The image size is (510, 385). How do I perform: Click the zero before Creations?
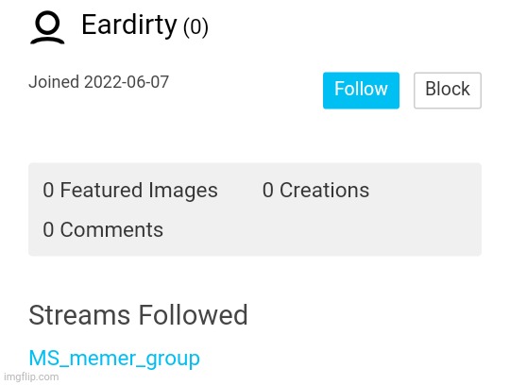pos(267,191)
